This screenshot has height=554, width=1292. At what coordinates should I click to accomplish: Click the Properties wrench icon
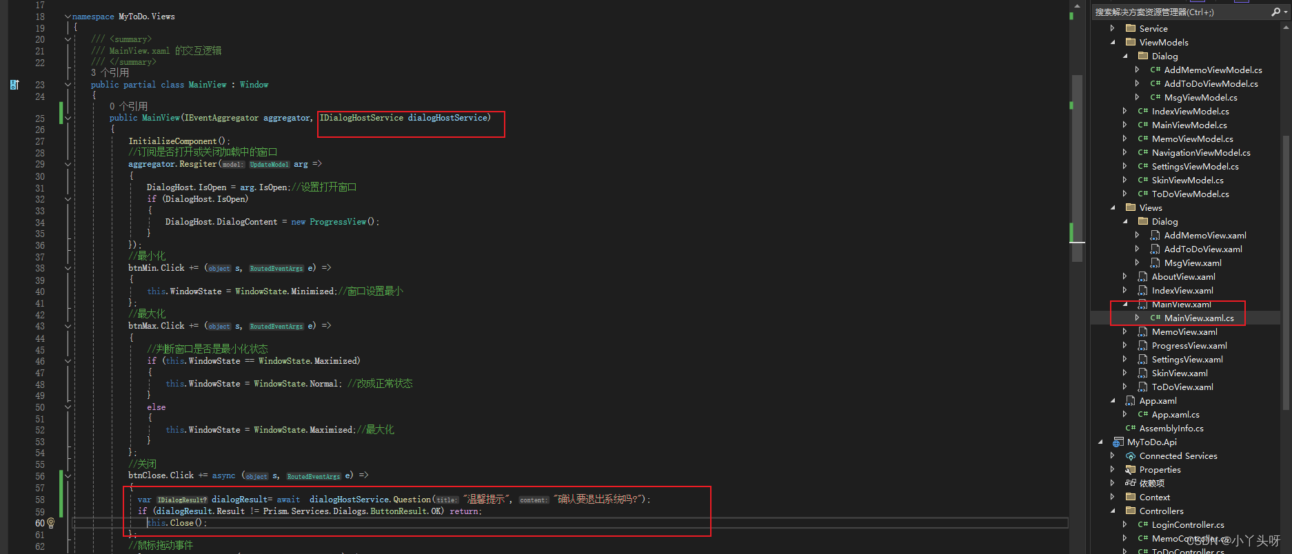pos(1131,469)
